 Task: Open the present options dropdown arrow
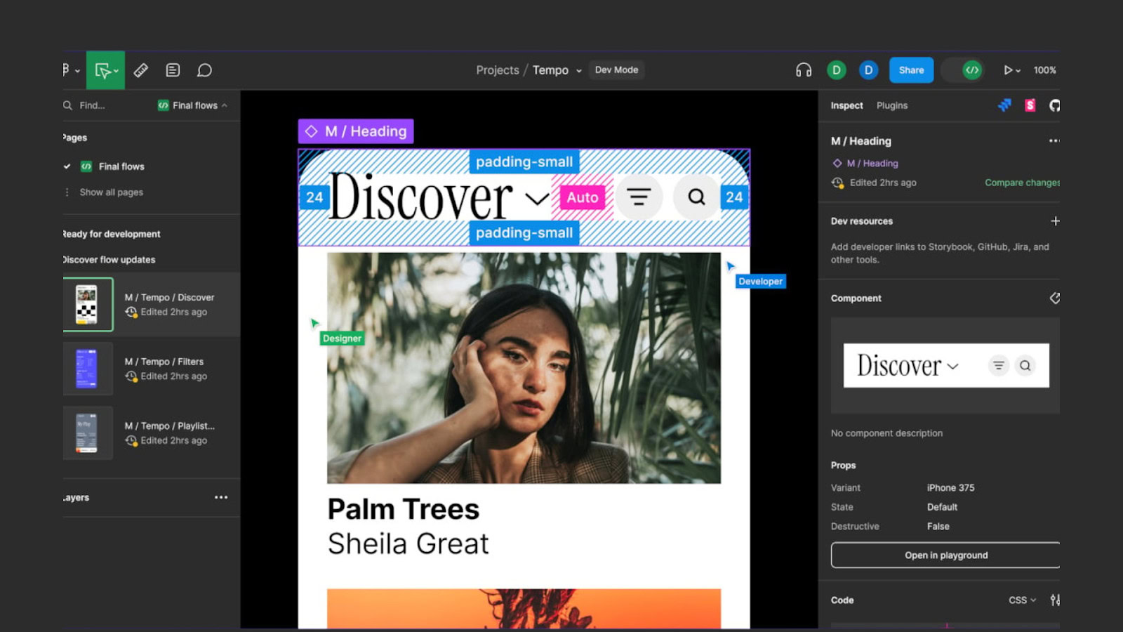[1018, 71]
